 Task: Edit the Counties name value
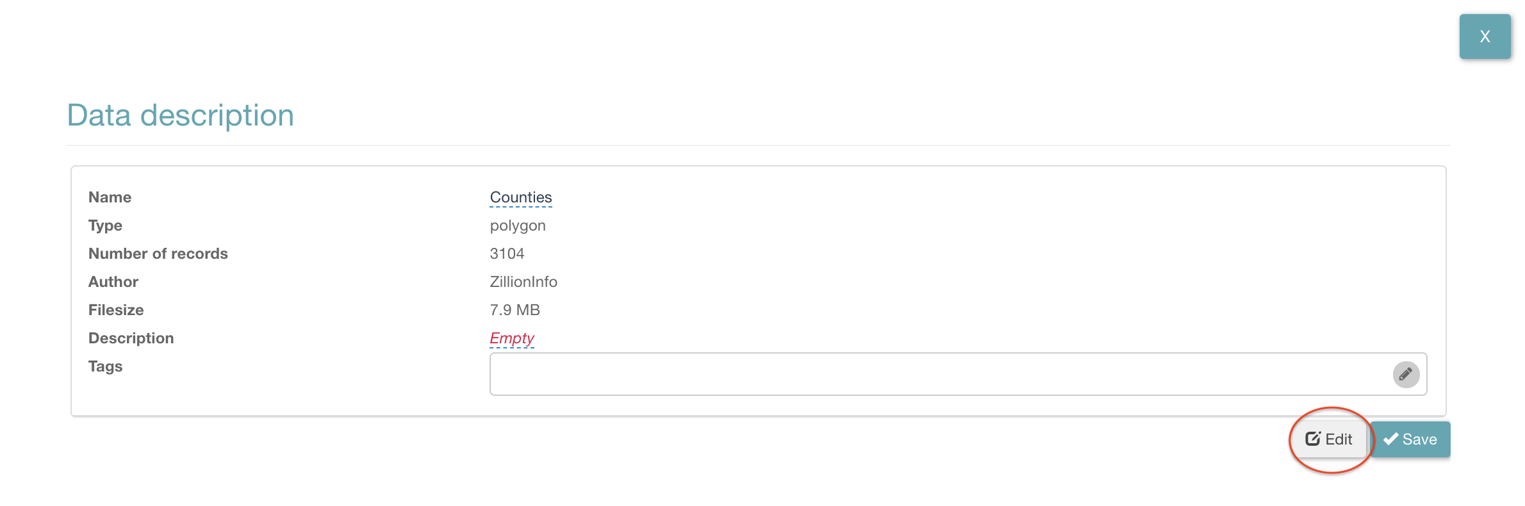coord(520,197)
